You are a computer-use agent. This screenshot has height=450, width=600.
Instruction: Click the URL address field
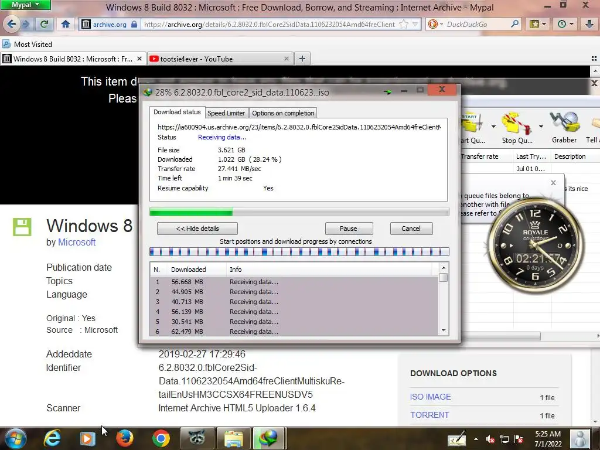pyautogui.click(x=270, y=25)
